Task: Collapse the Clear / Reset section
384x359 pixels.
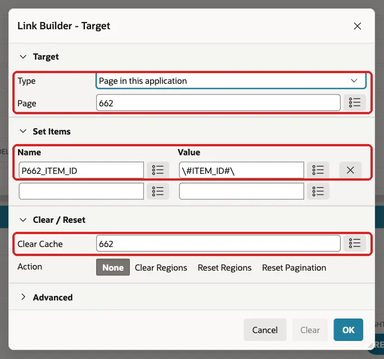Action: 23,220
